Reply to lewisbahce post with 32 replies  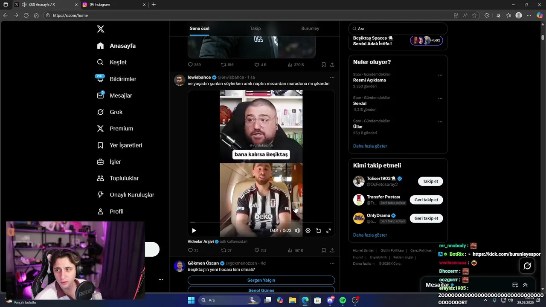[193, 250]
